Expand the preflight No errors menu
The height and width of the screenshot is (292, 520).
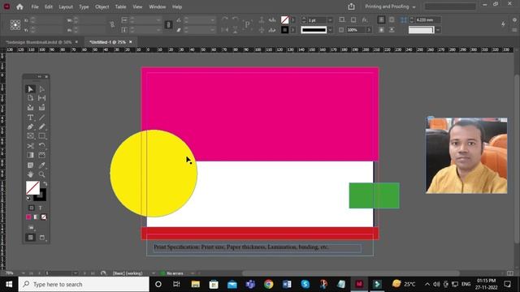pyautogui.click(x=192, y=273)
